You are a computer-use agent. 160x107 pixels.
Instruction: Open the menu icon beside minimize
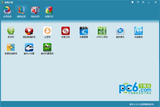point(143,2)
